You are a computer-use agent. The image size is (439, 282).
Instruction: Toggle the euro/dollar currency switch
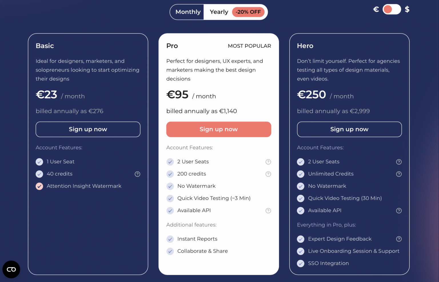pos(392,9)
